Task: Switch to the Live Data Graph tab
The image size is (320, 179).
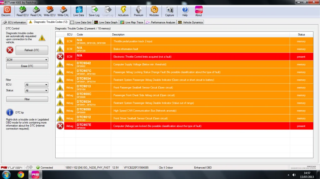Action: click(x=106, y=22)
